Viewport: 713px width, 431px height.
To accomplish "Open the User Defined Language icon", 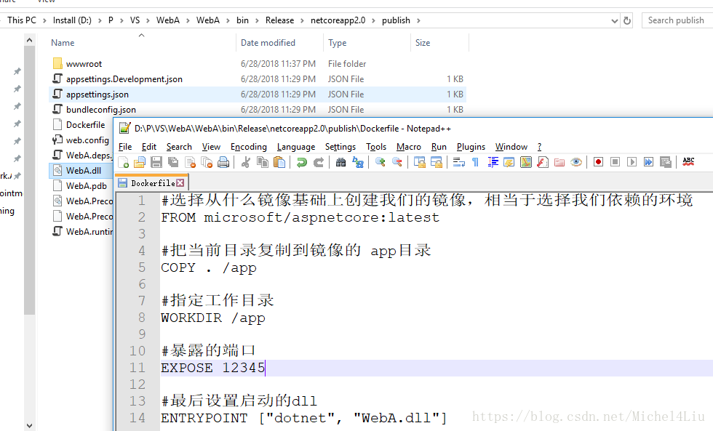I will 509,162.
